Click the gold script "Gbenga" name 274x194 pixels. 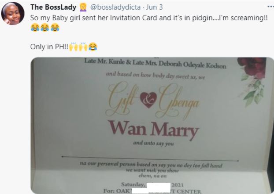pos(178,101)
